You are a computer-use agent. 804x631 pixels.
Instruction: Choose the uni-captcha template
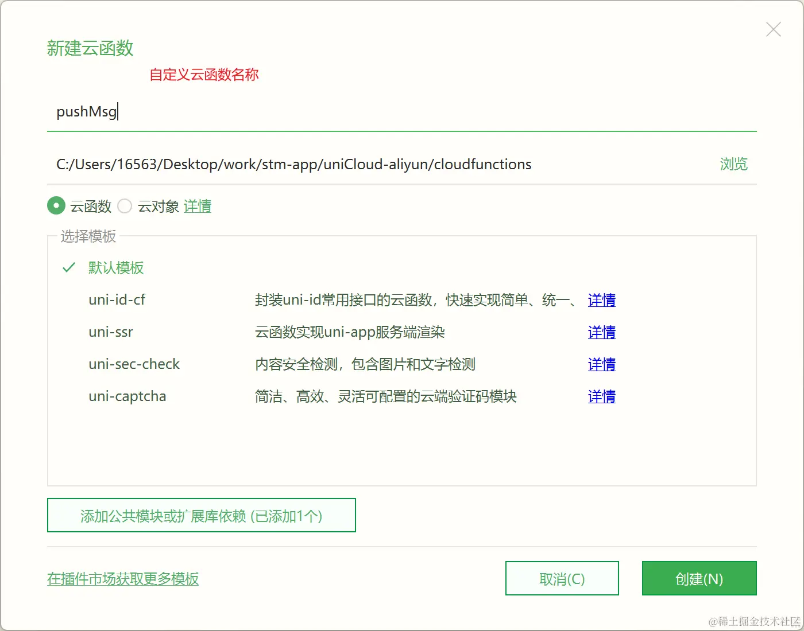coord(127,396)
